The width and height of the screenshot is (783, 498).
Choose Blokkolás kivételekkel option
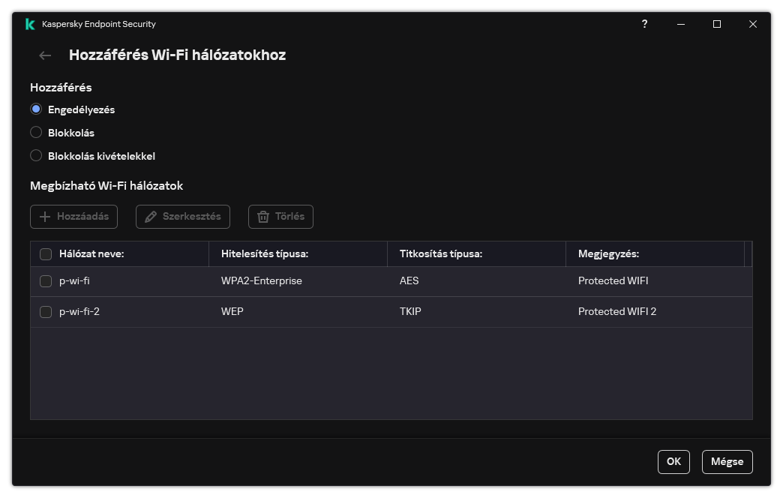coord(36,156)
